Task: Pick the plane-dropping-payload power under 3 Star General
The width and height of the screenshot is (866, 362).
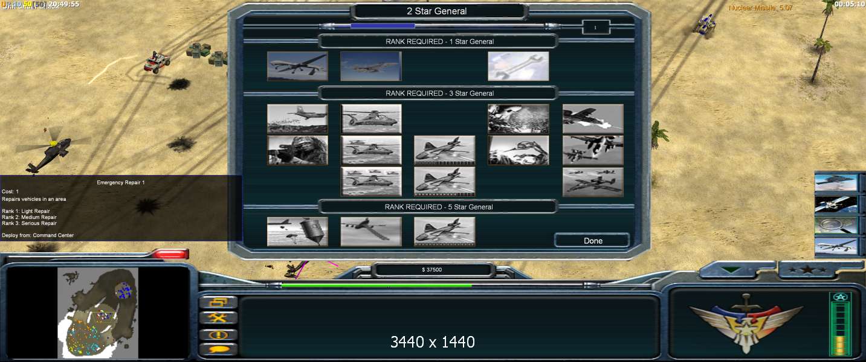Action: 297,118
